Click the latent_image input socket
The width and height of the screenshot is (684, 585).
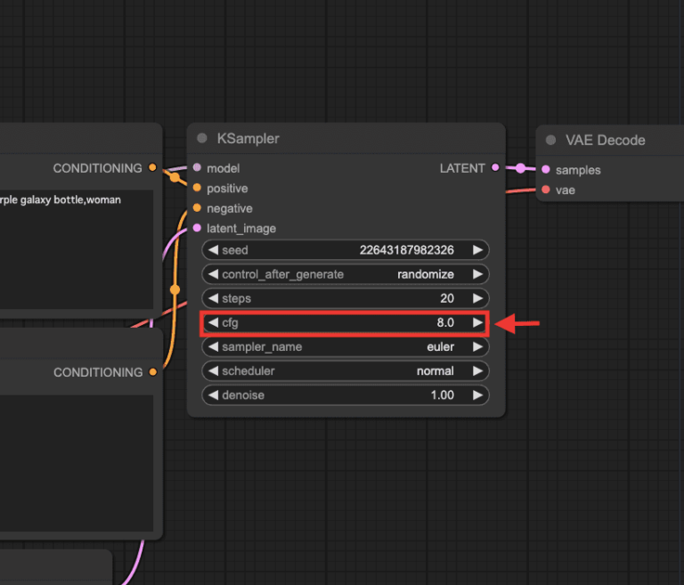(x=197, y=228)
